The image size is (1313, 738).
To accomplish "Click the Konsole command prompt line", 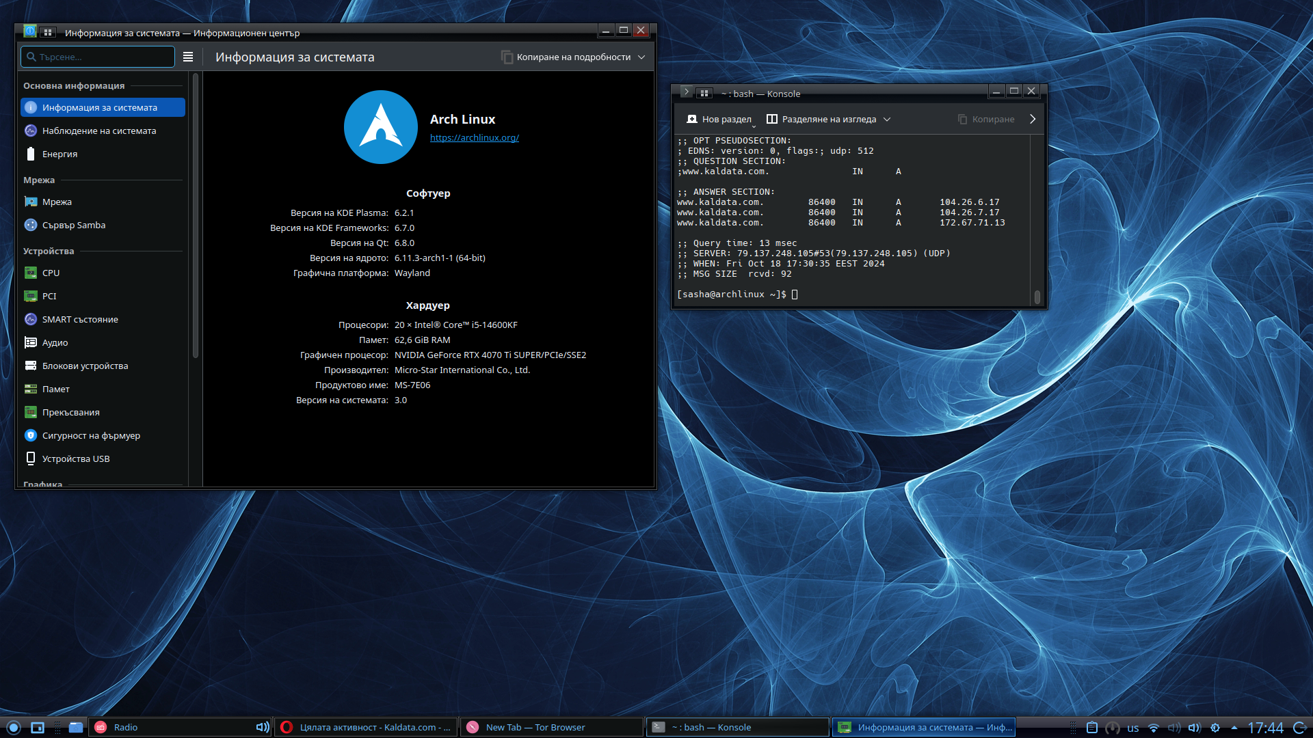I will pyautogui.click(x=737, y=295).
